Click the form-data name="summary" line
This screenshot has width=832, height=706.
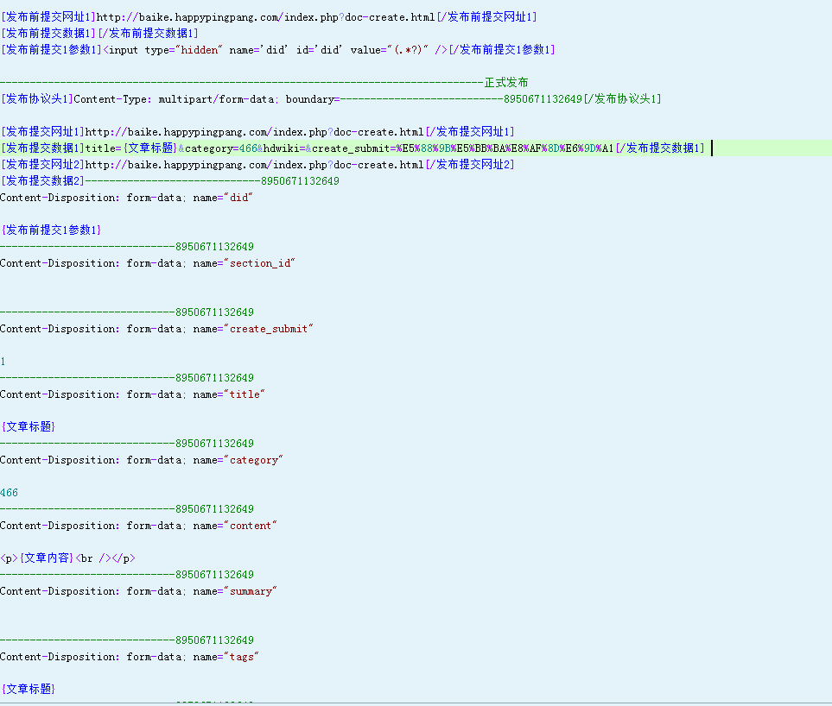[138, 591]
